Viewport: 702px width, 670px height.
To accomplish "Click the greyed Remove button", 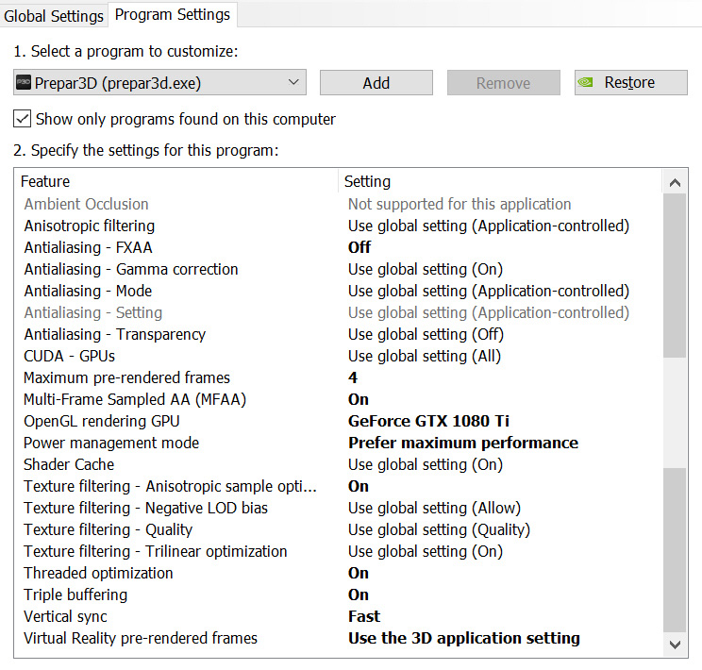I will tap(503, 83).
